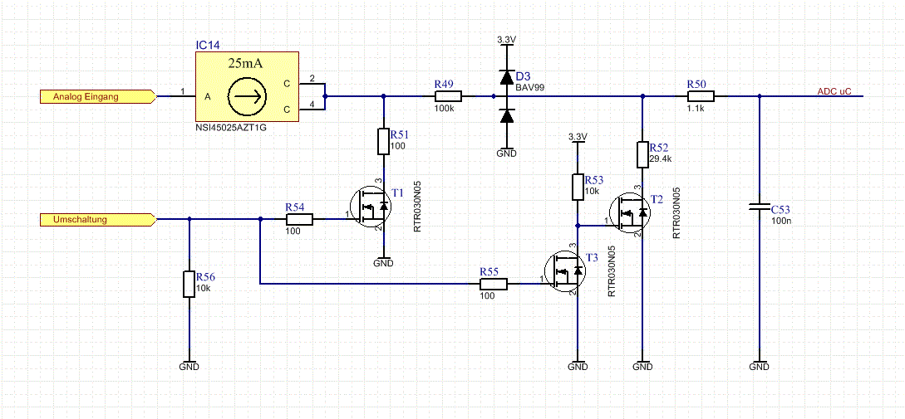
Task: Select resistor R53 symbol
Action: [x=578, y=186]
